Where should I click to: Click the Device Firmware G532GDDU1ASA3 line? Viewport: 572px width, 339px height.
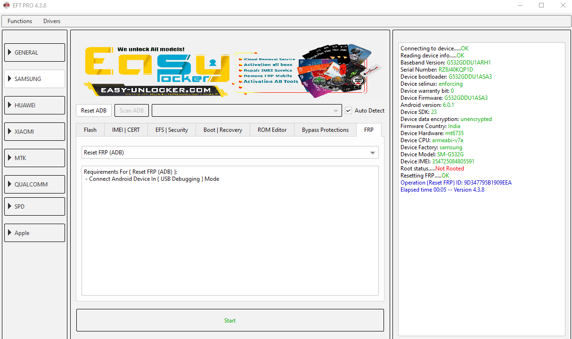coord(444,98)
